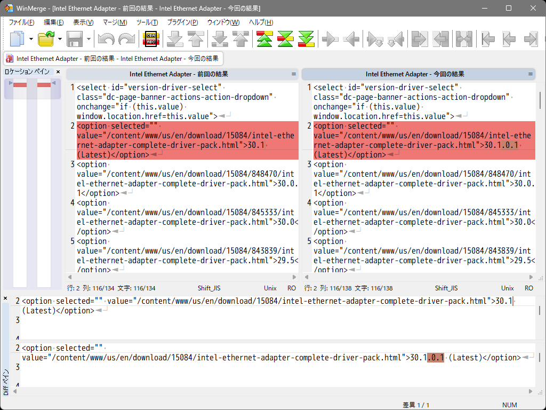Viewport: 546px width, 410px height.
Task: Click the Auto Merge icon
Action: pos(464,38)
